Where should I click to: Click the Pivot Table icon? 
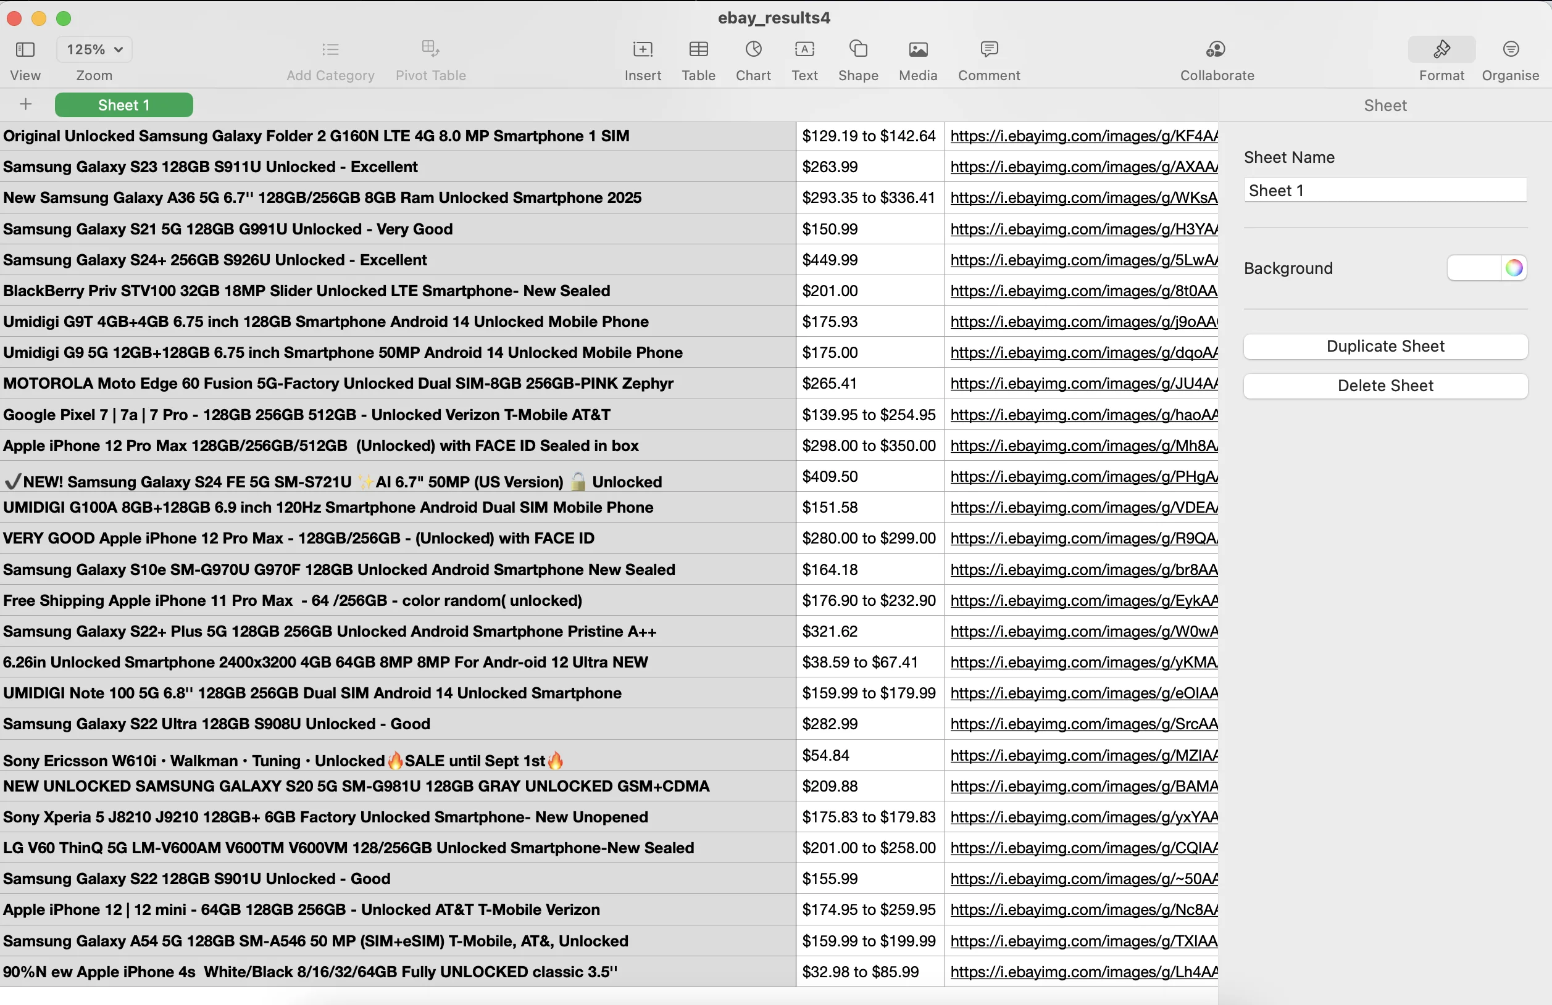(x=430, y=49)
